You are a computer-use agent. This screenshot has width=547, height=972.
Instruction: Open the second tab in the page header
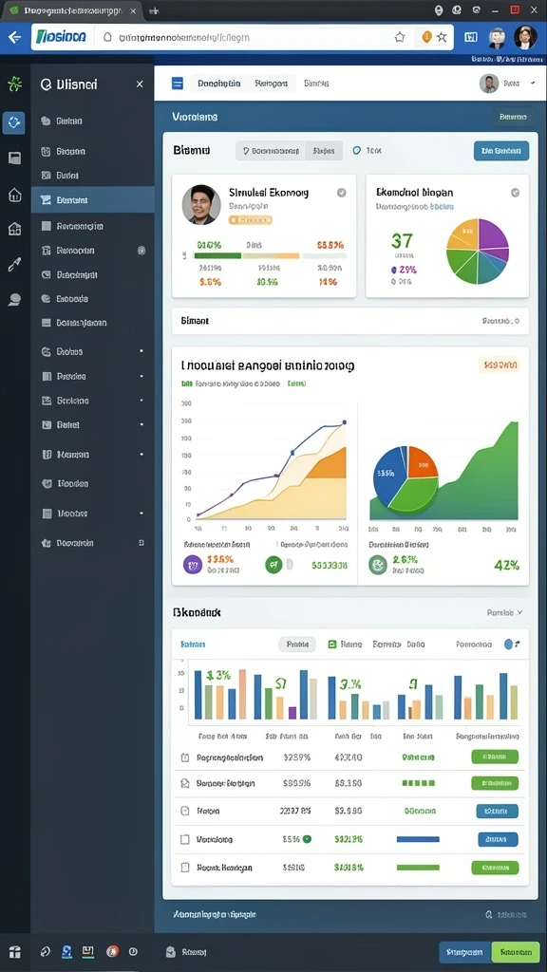click(271, 83)
